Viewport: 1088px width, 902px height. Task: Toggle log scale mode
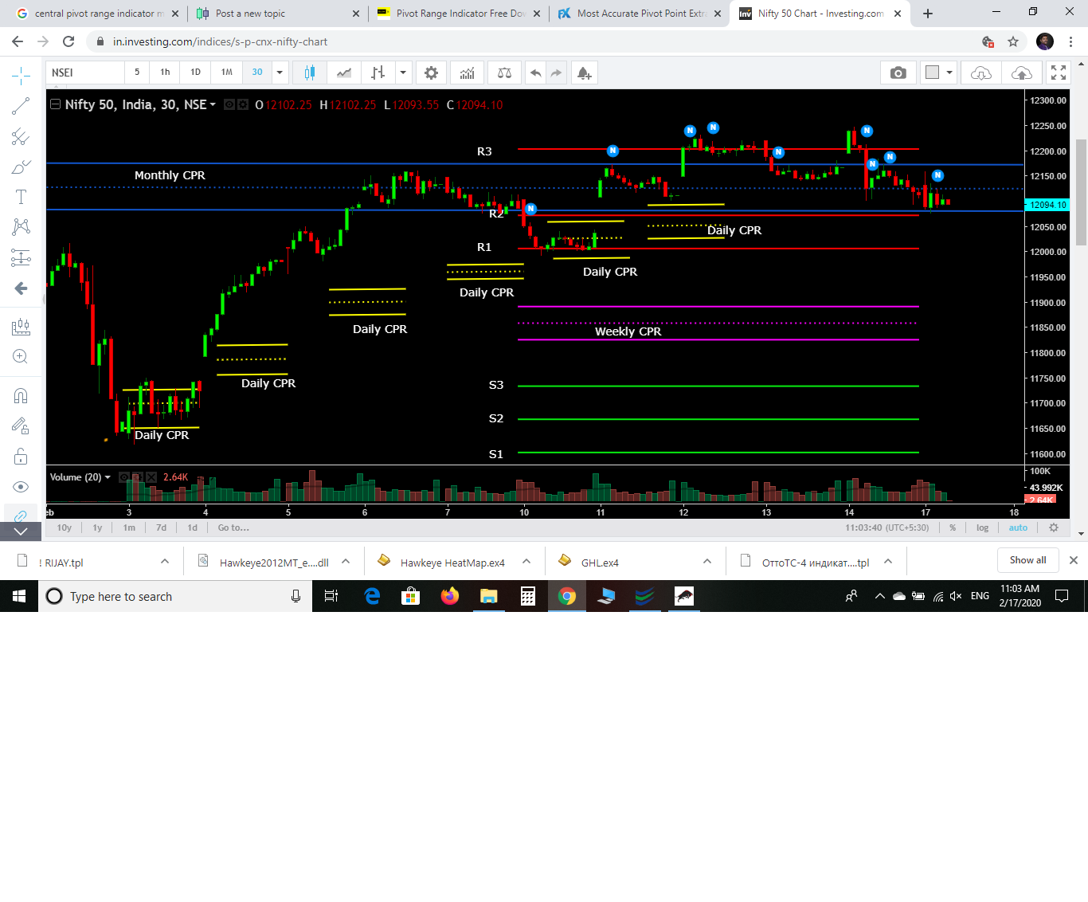click(982, 527)
